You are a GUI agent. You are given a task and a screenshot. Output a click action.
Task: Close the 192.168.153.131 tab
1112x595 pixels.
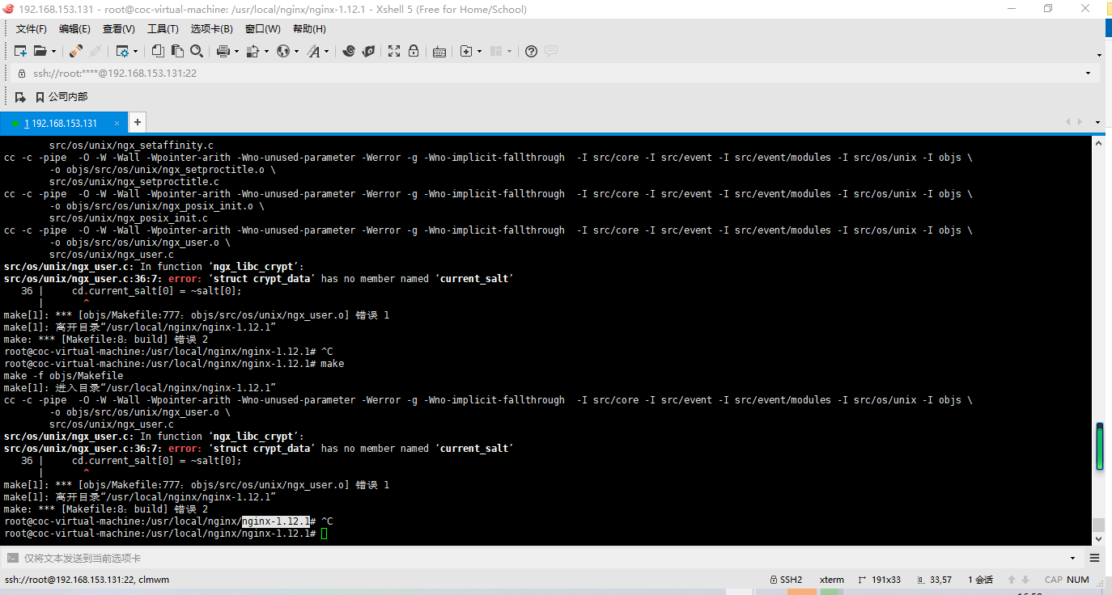click(117, 124)
